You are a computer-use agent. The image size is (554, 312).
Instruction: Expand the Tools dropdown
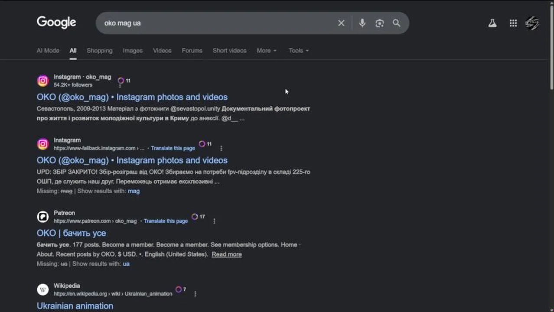pyautogui.click(x=299, y=51)
